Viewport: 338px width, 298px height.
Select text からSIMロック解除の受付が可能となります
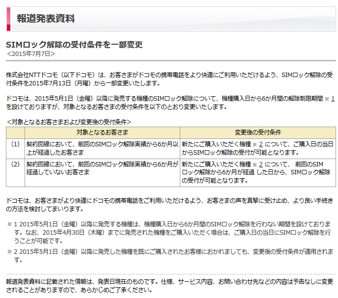[240, 153]
